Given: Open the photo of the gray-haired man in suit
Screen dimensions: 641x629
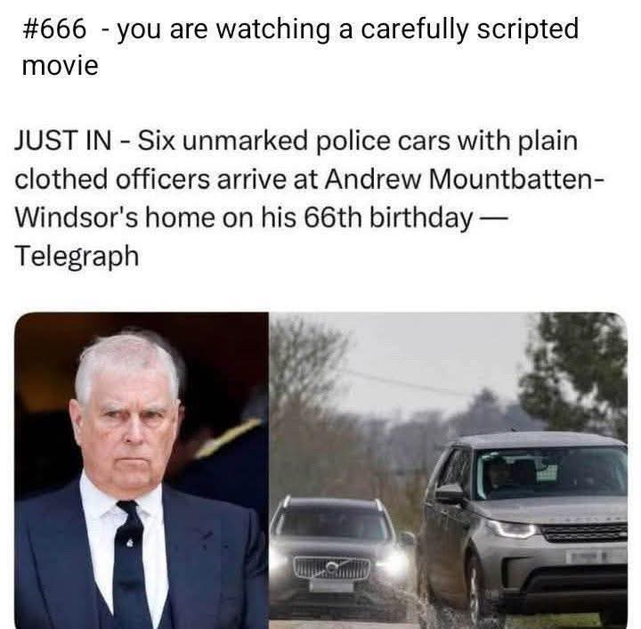Looking at the screenshot, I should coord(142,470).
